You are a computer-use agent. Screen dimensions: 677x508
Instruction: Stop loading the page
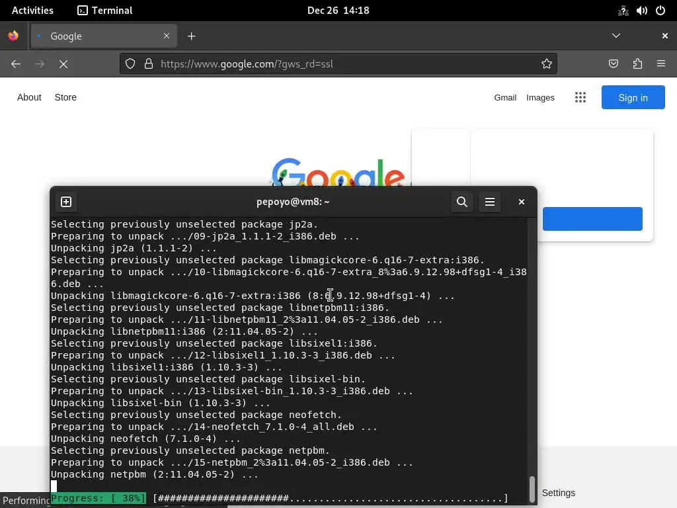pyautogui.click(x=63, y=64)
